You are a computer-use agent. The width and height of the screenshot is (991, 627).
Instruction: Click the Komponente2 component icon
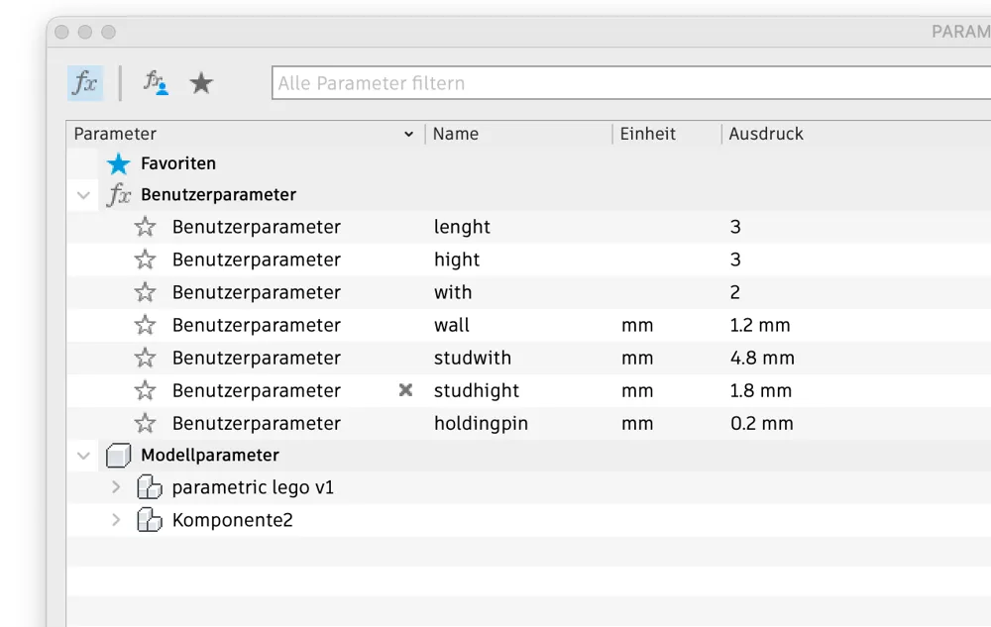(x=149, y=520)
